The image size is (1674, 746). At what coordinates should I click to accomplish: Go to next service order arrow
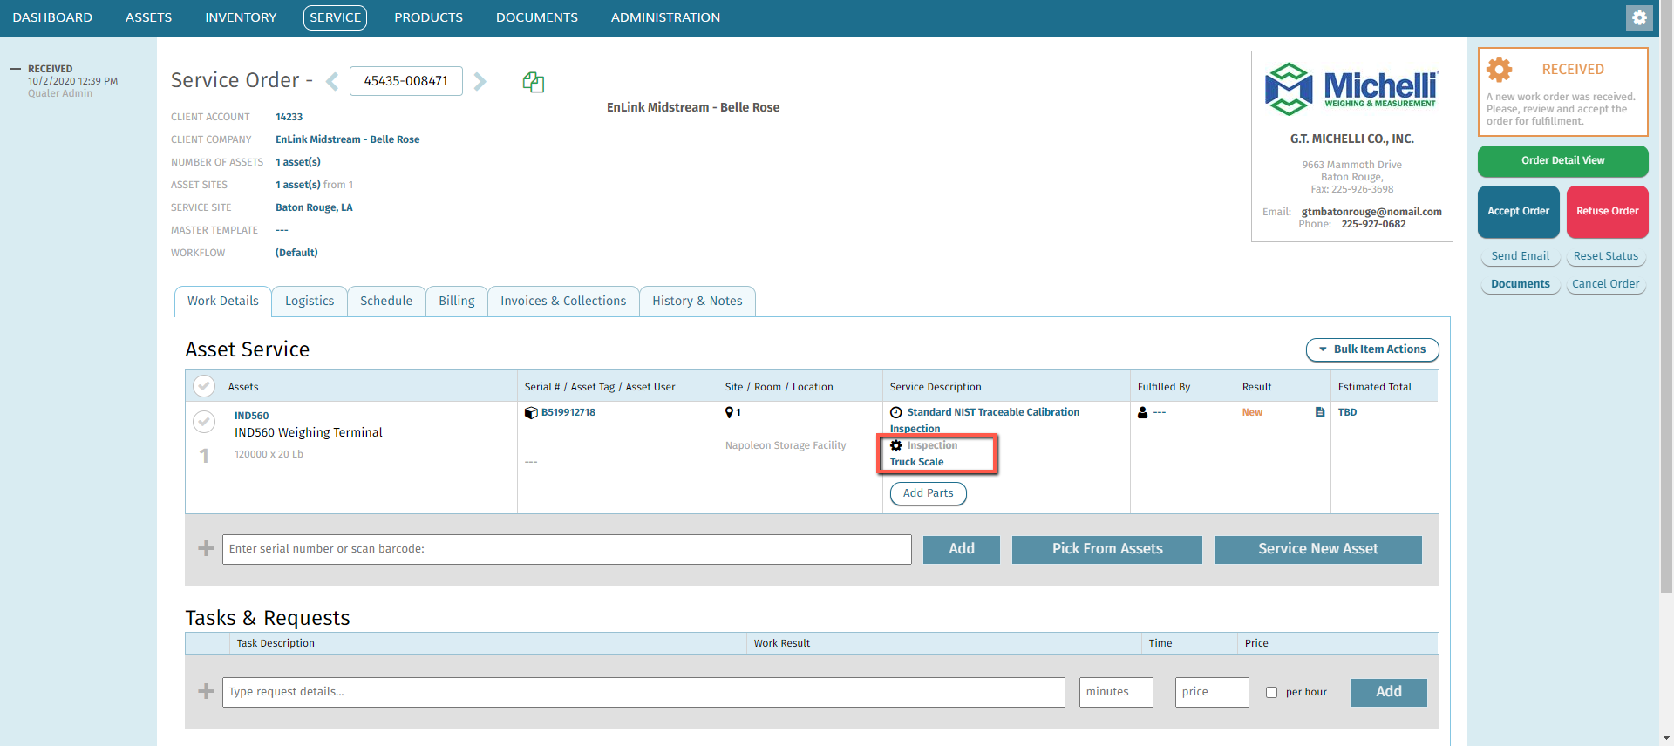(480, 82)
